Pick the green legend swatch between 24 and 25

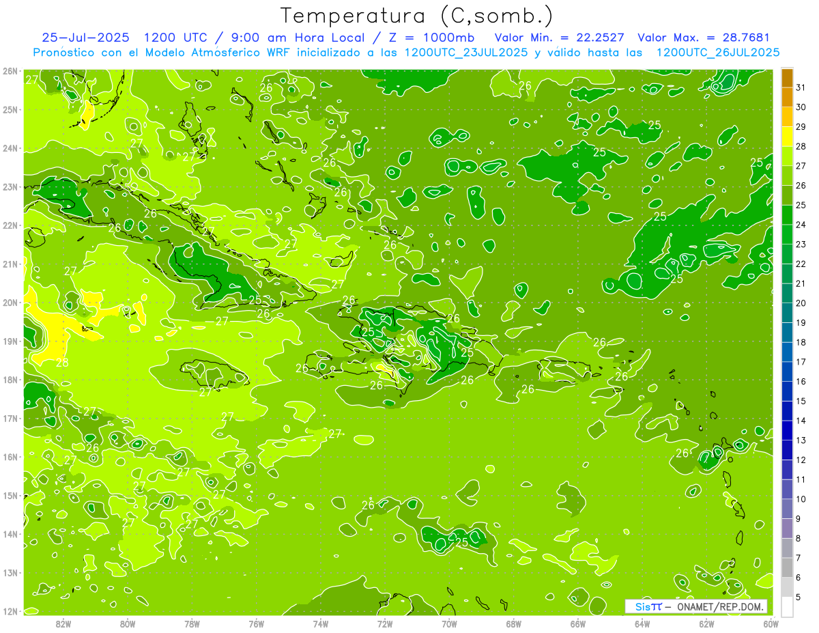click(788, 214)
